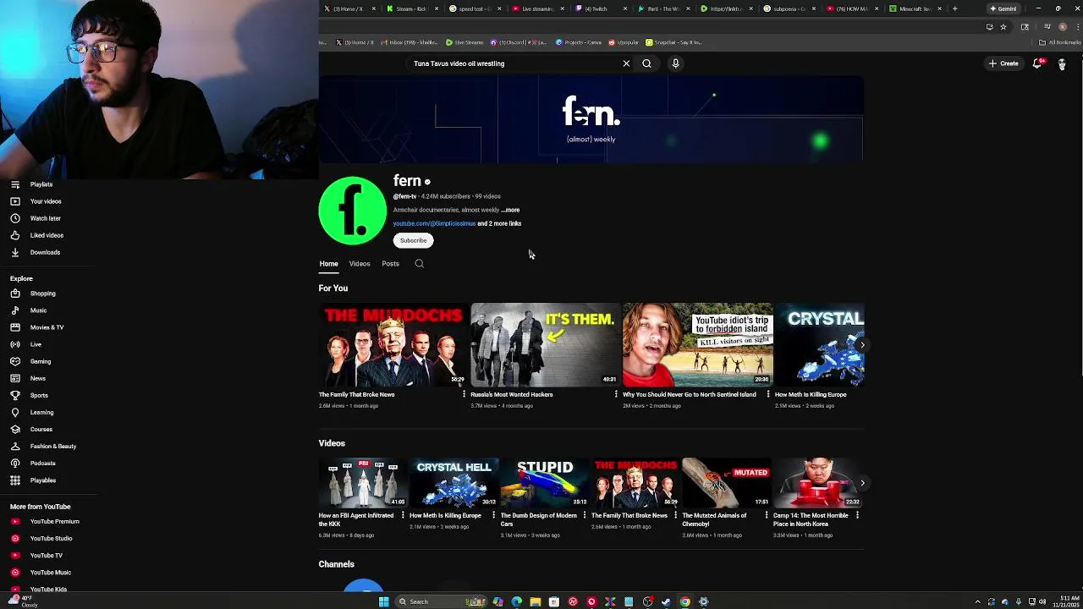
Task: Open youtube.com/@Simplicissimus channel link
Action: pos(434,223)
